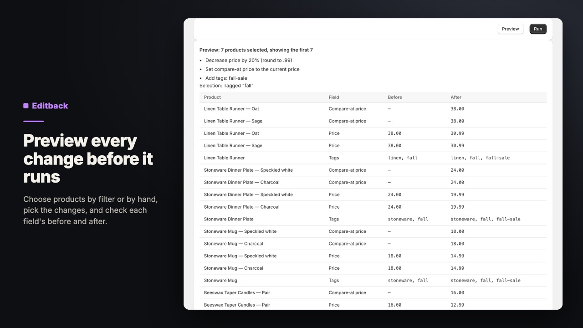Image resolution: width=583 pixels, height=328 pixels.
Task: Click "Preview: 7 products selected" heading
Action: (256, 50)
